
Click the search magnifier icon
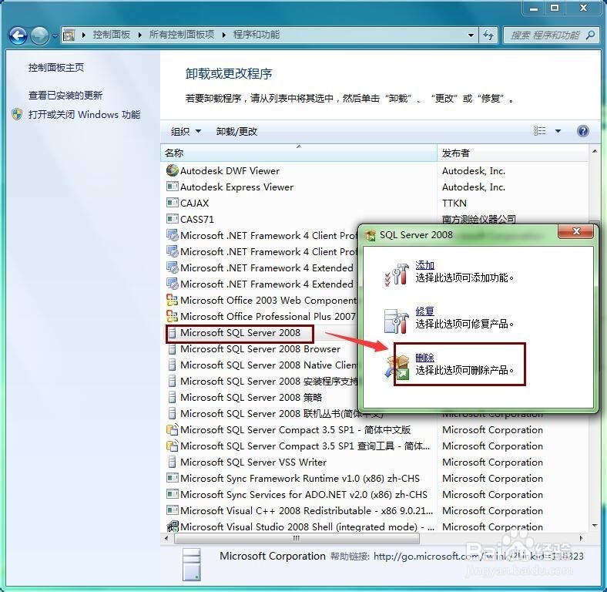click(x=590, y=35)
